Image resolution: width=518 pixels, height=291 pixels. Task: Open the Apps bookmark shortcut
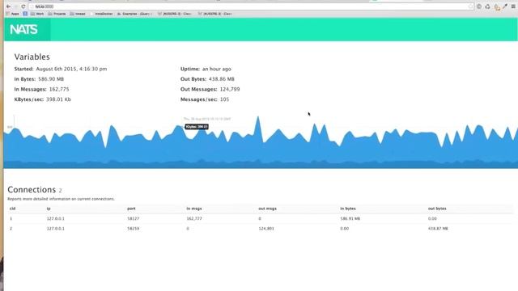[x=13, y=14]
